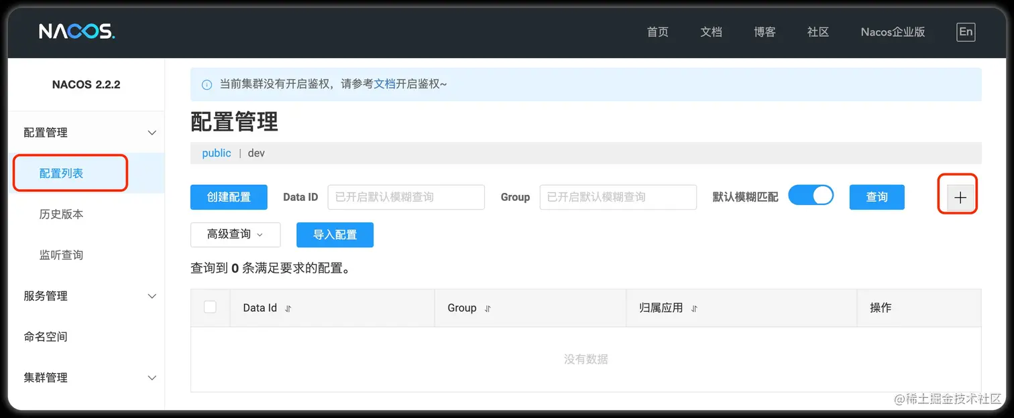Click the 查询 button
1014x418 pixels.
pos(877,197)
